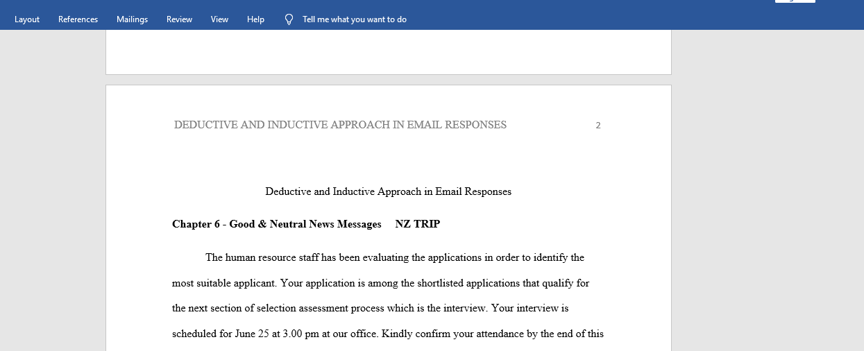The height and width of the screenshot is (351, 864).
Task: Click the line starting 'scheduled for June 25'
Action: (388, 334)
